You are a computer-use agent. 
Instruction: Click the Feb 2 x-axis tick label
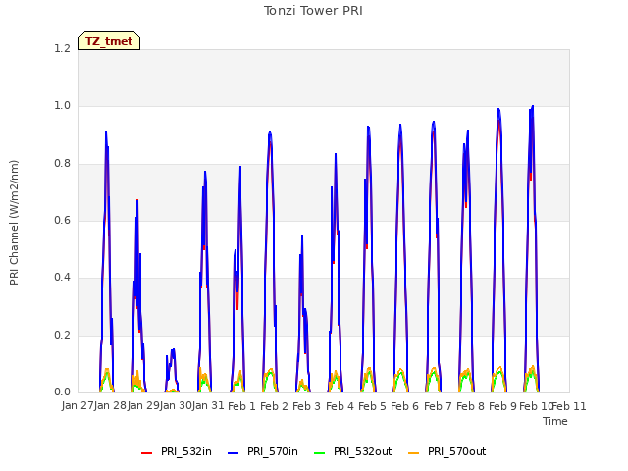click(x=275, y=406)
